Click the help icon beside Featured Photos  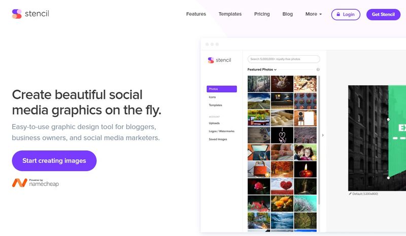point(318,69)
